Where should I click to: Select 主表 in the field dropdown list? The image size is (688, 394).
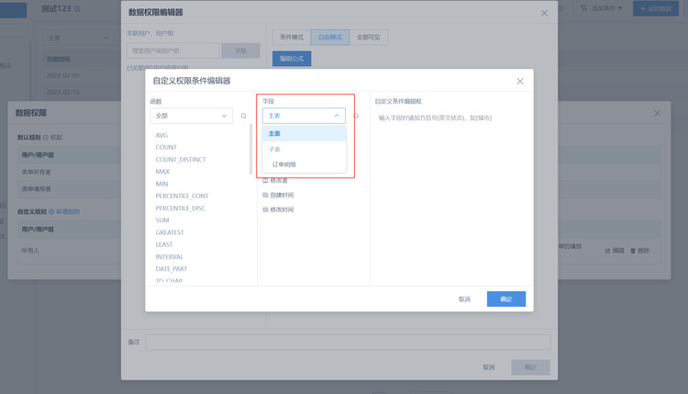coord(275,133)
